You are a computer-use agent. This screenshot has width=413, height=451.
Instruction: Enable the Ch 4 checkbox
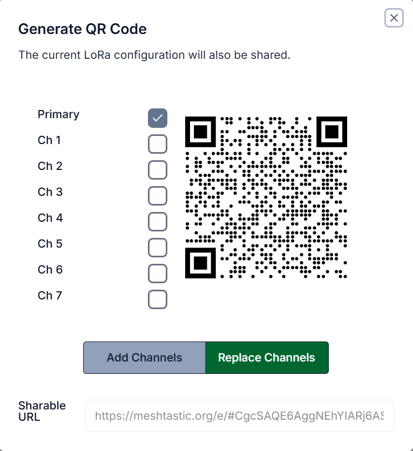click(x=157, y=221)
